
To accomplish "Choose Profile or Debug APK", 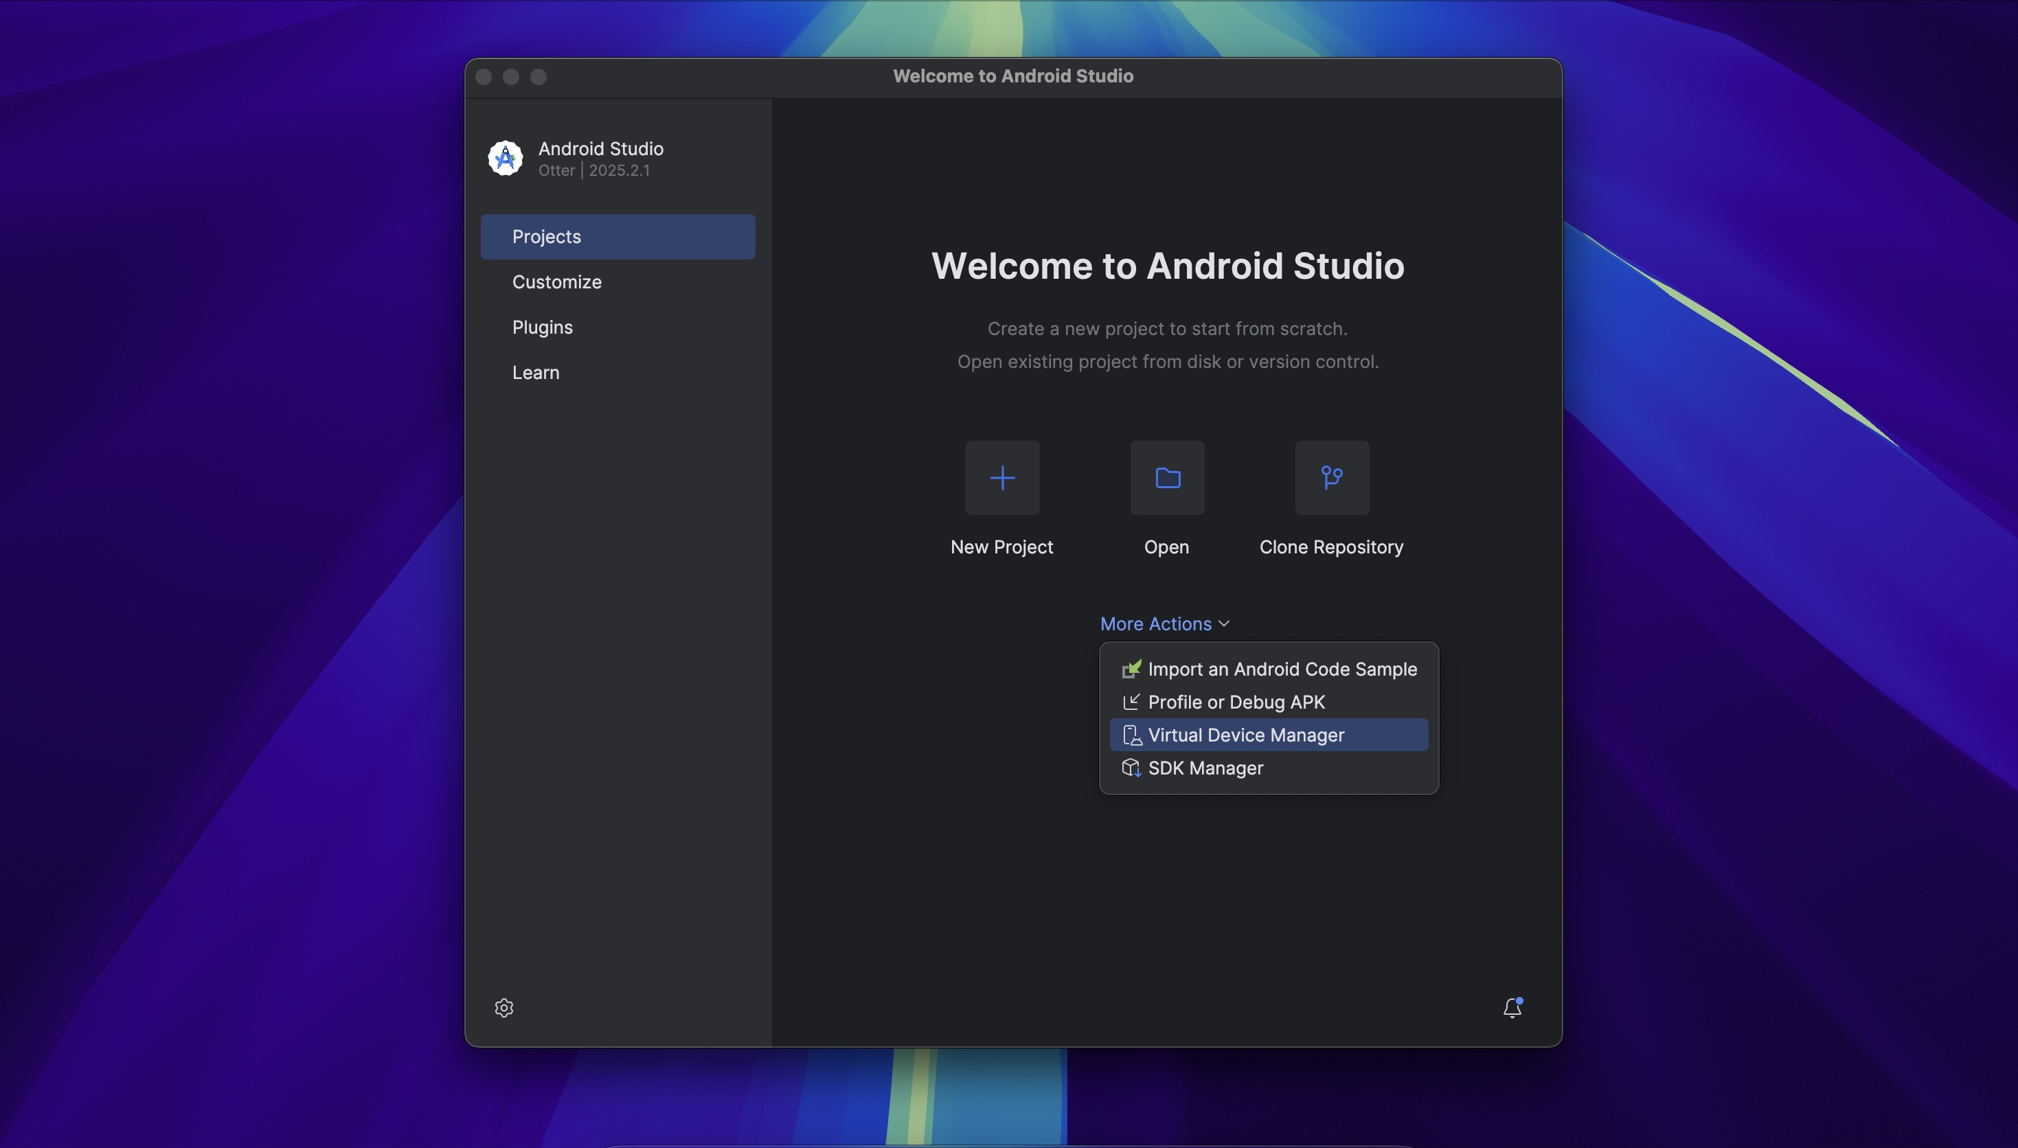I will (x=1269, y=702).
